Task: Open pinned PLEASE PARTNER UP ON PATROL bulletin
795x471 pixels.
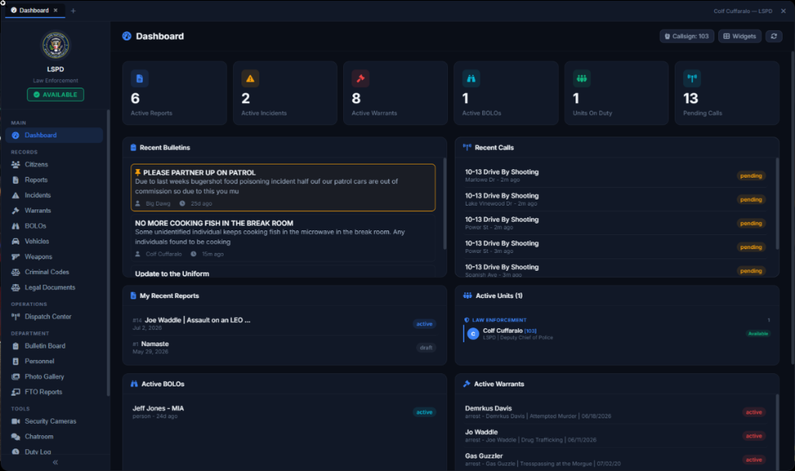Action: pos(283,187)
